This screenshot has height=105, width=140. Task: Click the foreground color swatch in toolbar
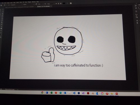coord(1,34)
